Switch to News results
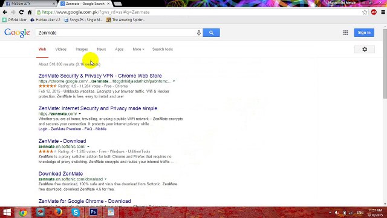387x218 pixels. (102, 49)
